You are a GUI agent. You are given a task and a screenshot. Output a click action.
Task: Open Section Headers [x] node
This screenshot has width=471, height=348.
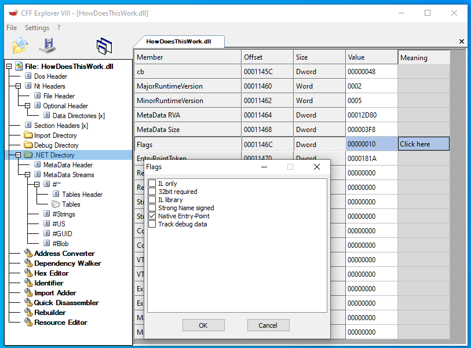click(61, 126)
